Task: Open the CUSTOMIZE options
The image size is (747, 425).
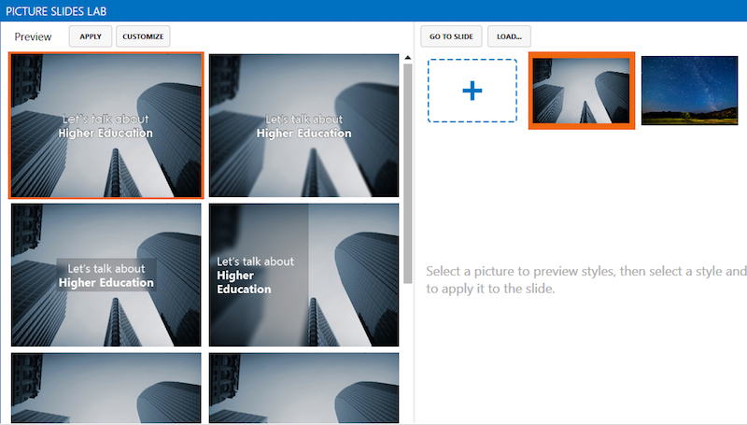Action: pos(143,36)
